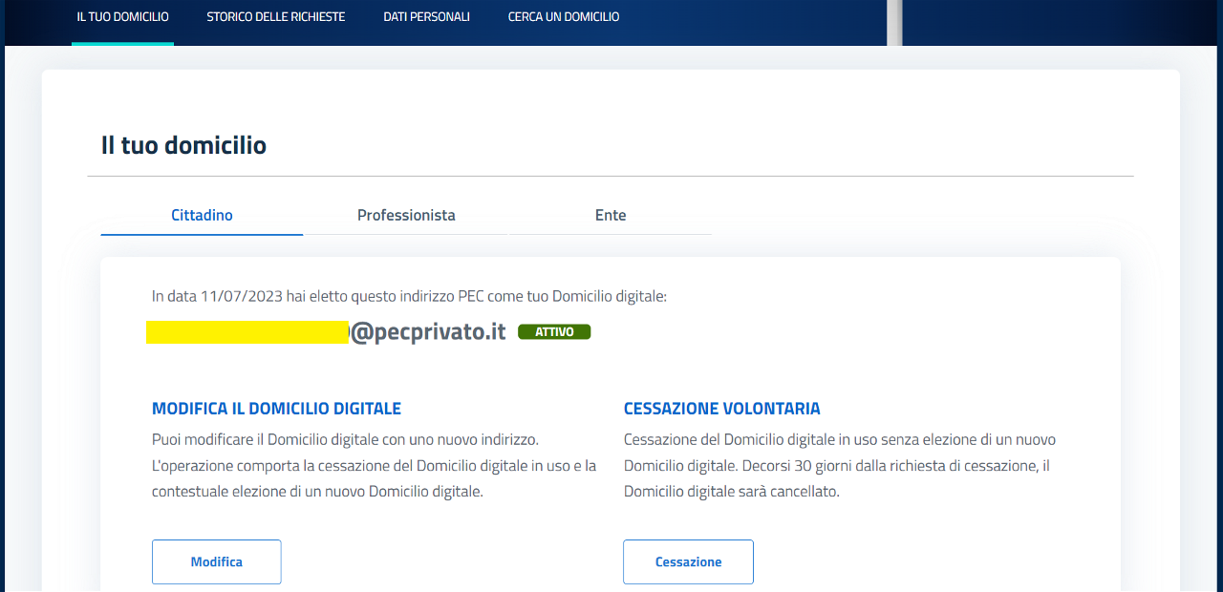Go to Storico delle Richieste
Viewport: 1223px width, 592px height.
tap(275, 17)
